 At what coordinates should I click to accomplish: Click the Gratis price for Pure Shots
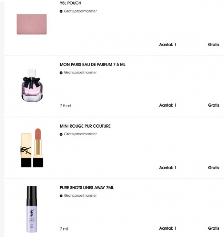point(213,228)
